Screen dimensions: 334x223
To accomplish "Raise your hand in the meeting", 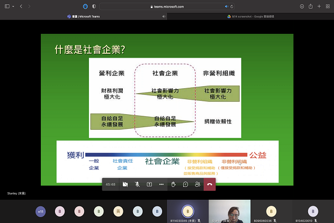I will [173, 184].
